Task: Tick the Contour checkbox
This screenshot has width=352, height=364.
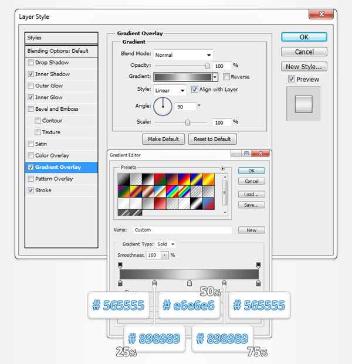Action: (38, 121)
